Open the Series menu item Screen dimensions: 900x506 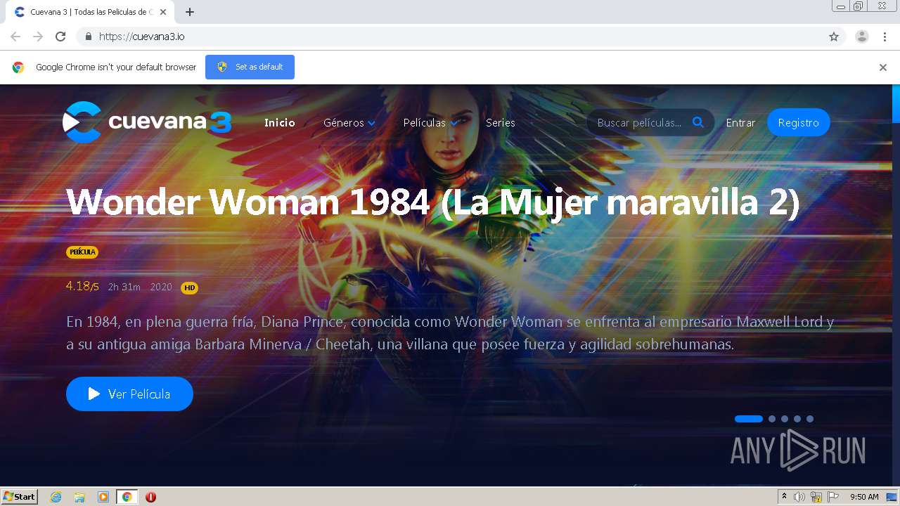(501, 123)
